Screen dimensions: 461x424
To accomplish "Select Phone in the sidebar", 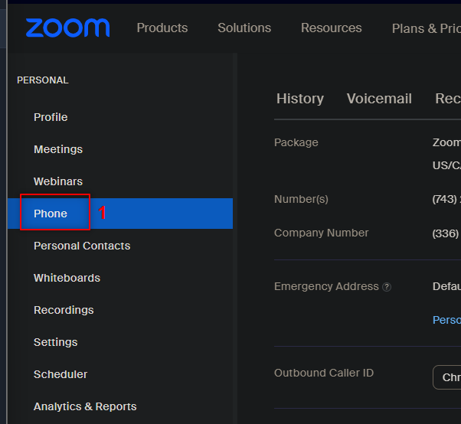I will (x=120, y=214).
